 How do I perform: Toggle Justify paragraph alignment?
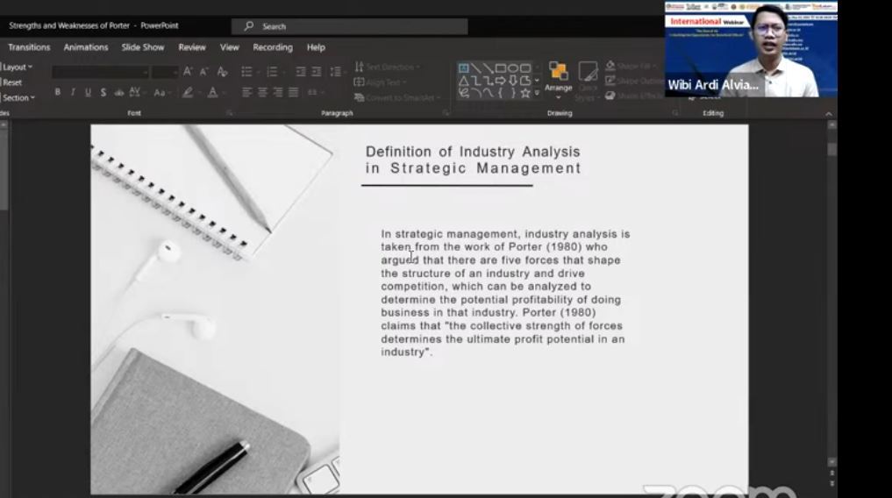click(x=294, y=92)
